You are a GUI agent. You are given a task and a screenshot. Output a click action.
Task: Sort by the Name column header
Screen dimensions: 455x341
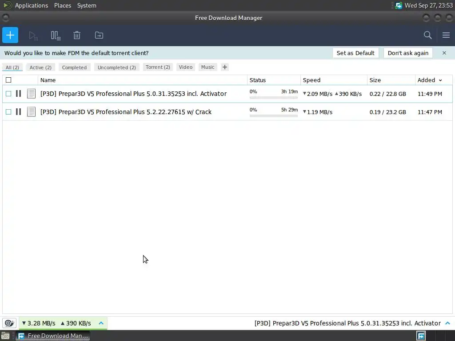point(142,80)
